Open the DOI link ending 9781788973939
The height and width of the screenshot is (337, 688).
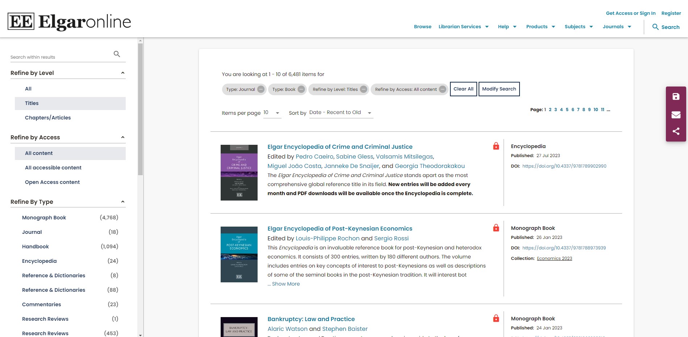(564, 248)
